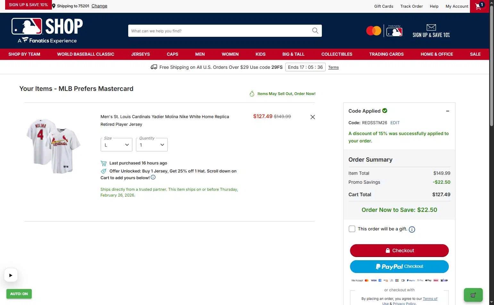The image size is (494, 305).
Task: Click red Sign Up & Save 10% banner
Action: tap(28, 5)
